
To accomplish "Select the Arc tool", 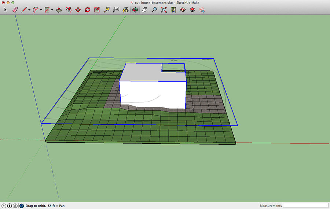I will tap(36, 10).
